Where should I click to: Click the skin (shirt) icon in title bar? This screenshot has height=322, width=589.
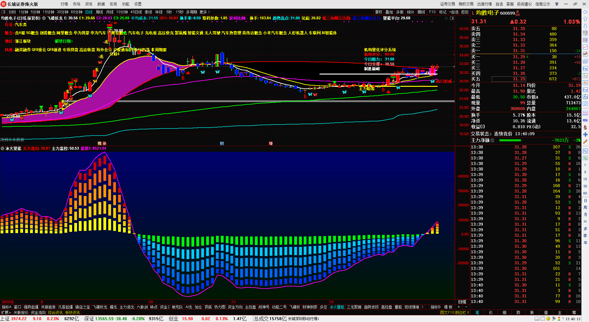pos(556,4)
